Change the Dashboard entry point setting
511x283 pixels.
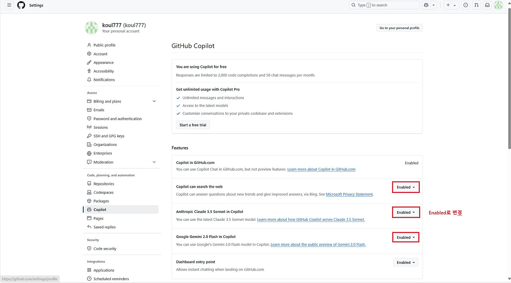point(406,262)
